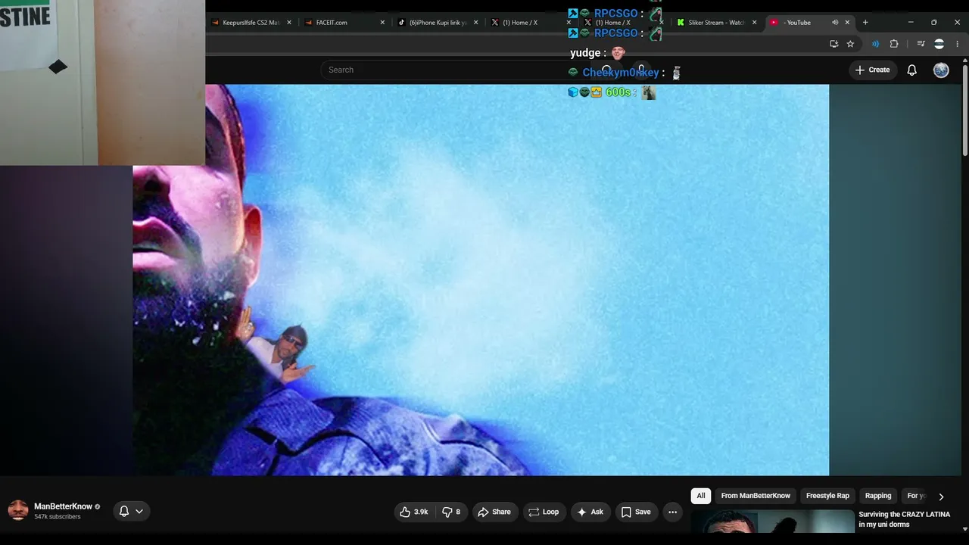The height and width of the screenshot is (545, 969).
Task: Switch to the Keepurslfsfe CS2 tab
Action: [x=251, y=23]
